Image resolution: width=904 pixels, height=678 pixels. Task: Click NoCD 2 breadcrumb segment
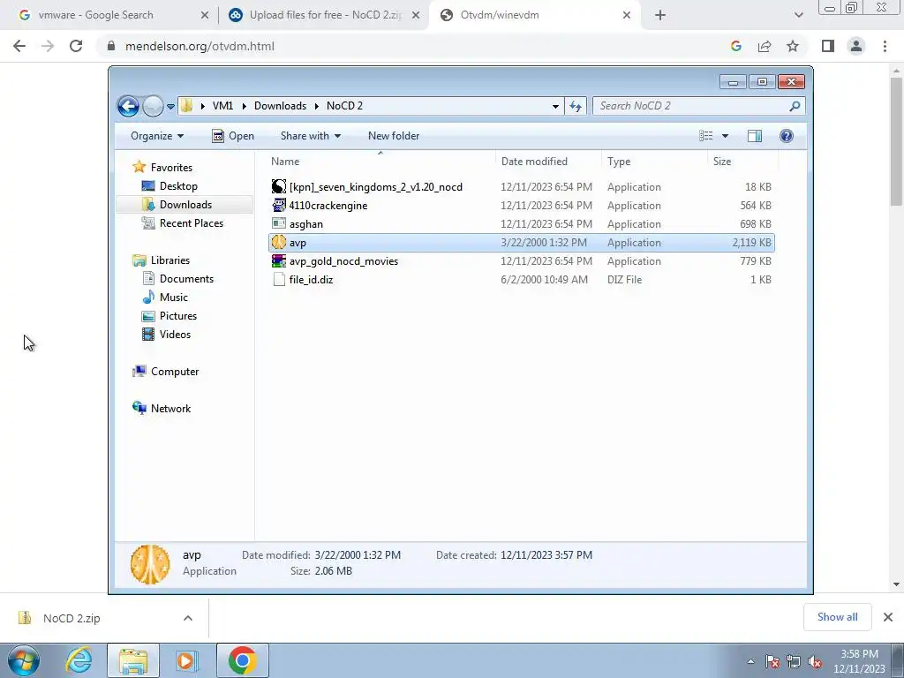tap(344, 106)
